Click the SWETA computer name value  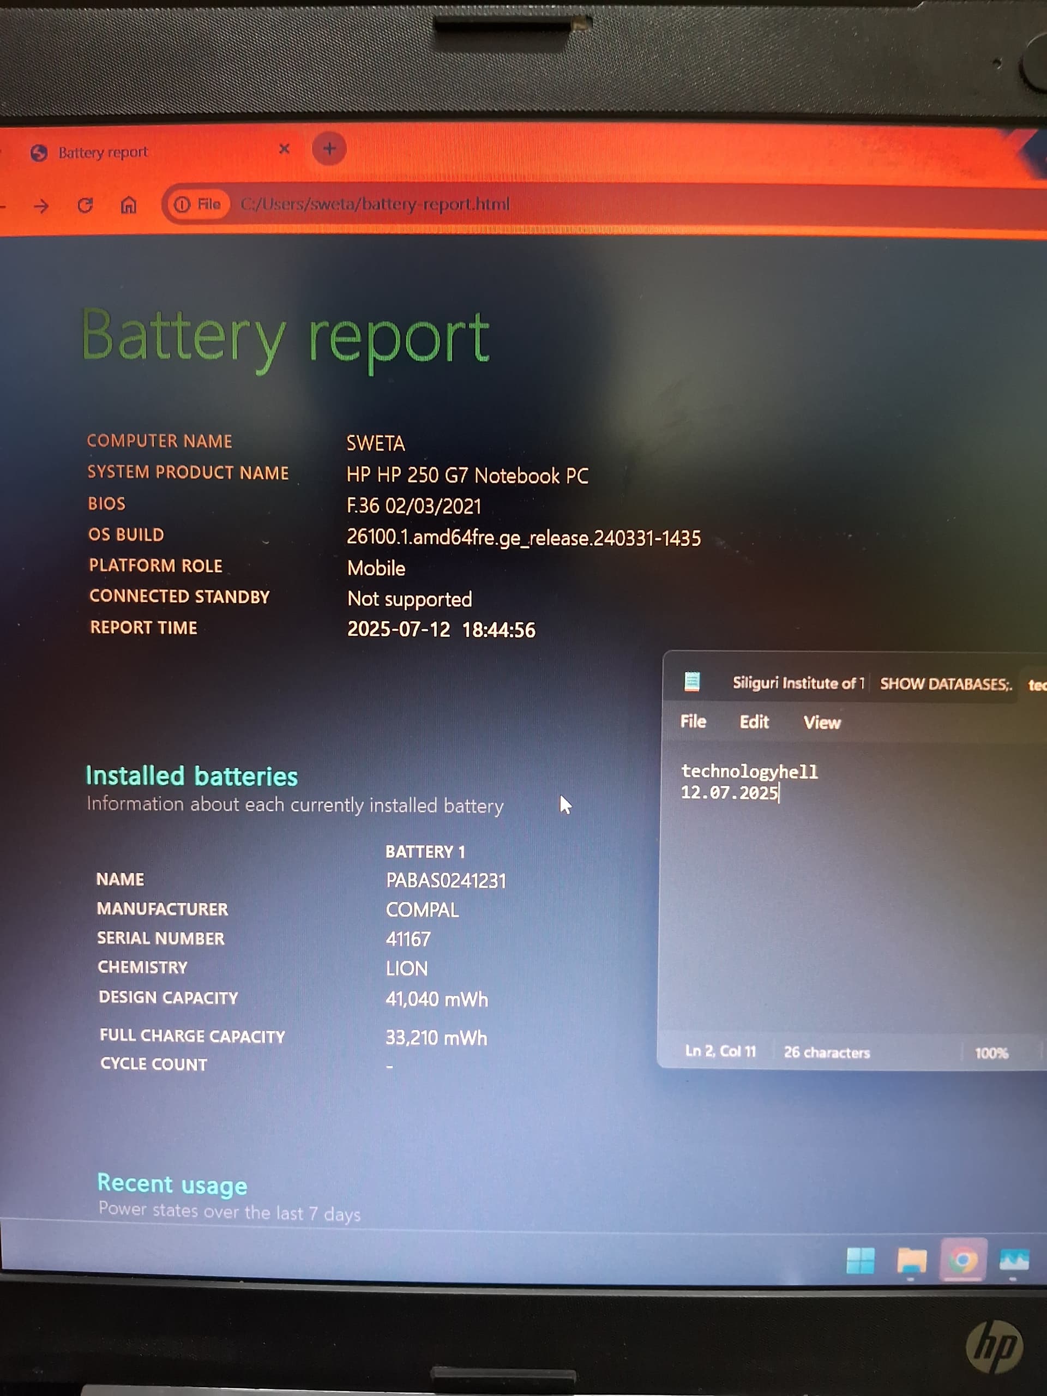[376, 443]
